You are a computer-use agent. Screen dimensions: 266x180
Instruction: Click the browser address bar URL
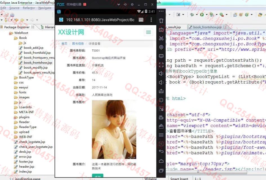click(x=100, y=20)
